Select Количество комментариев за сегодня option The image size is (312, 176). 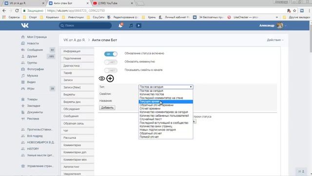click(x=166, y=112)
